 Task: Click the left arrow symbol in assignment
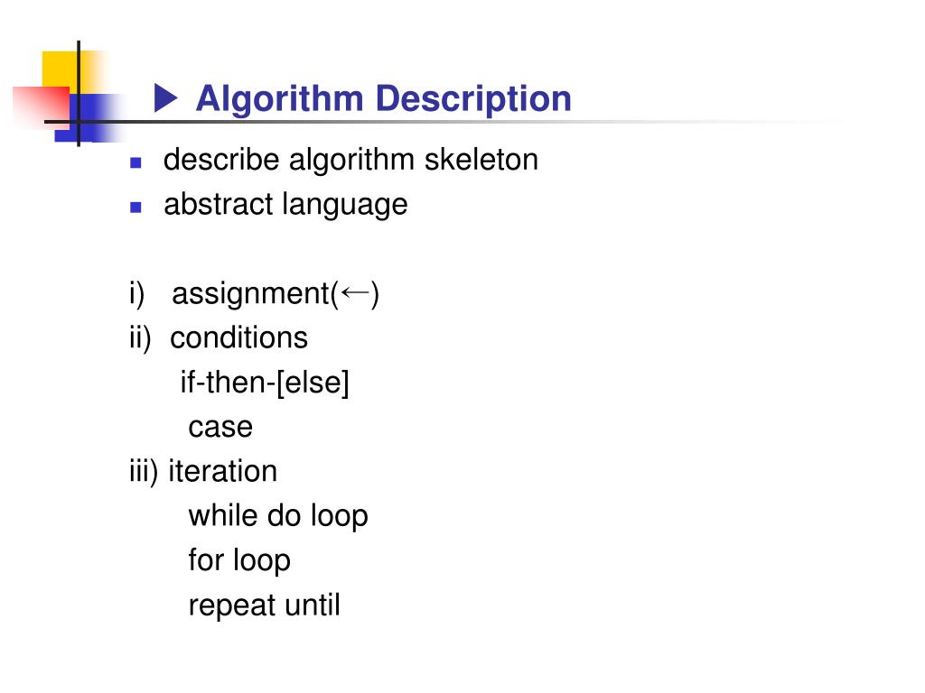click(x=356, y=292)
